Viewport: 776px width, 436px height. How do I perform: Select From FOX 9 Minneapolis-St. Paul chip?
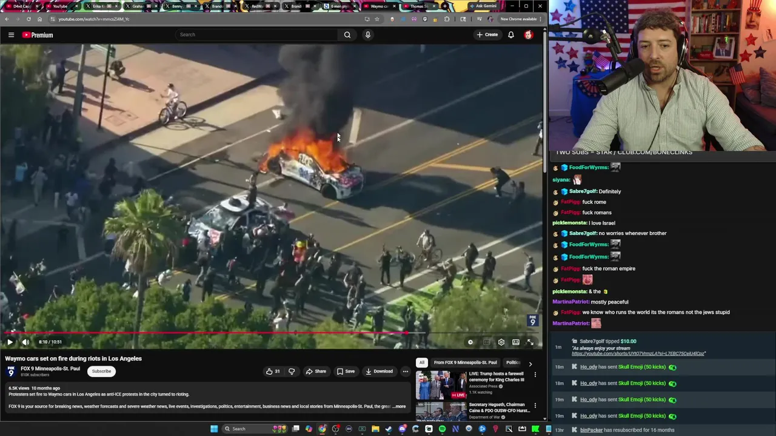point(465,363)
